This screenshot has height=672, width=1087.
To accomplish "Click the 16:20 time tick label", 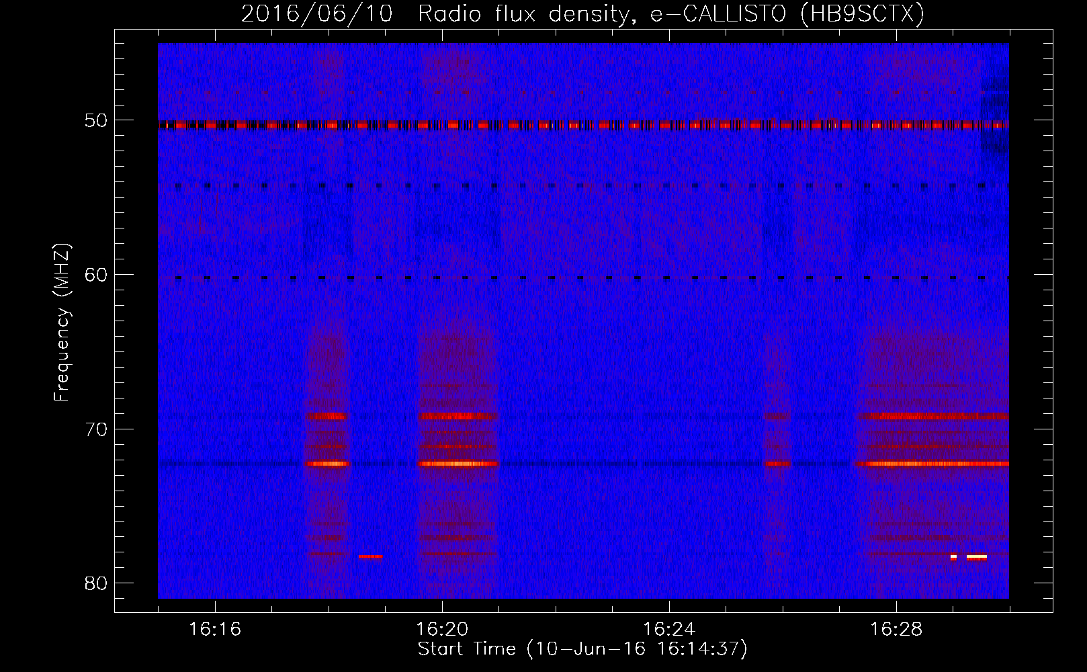I will pos(442,630).
